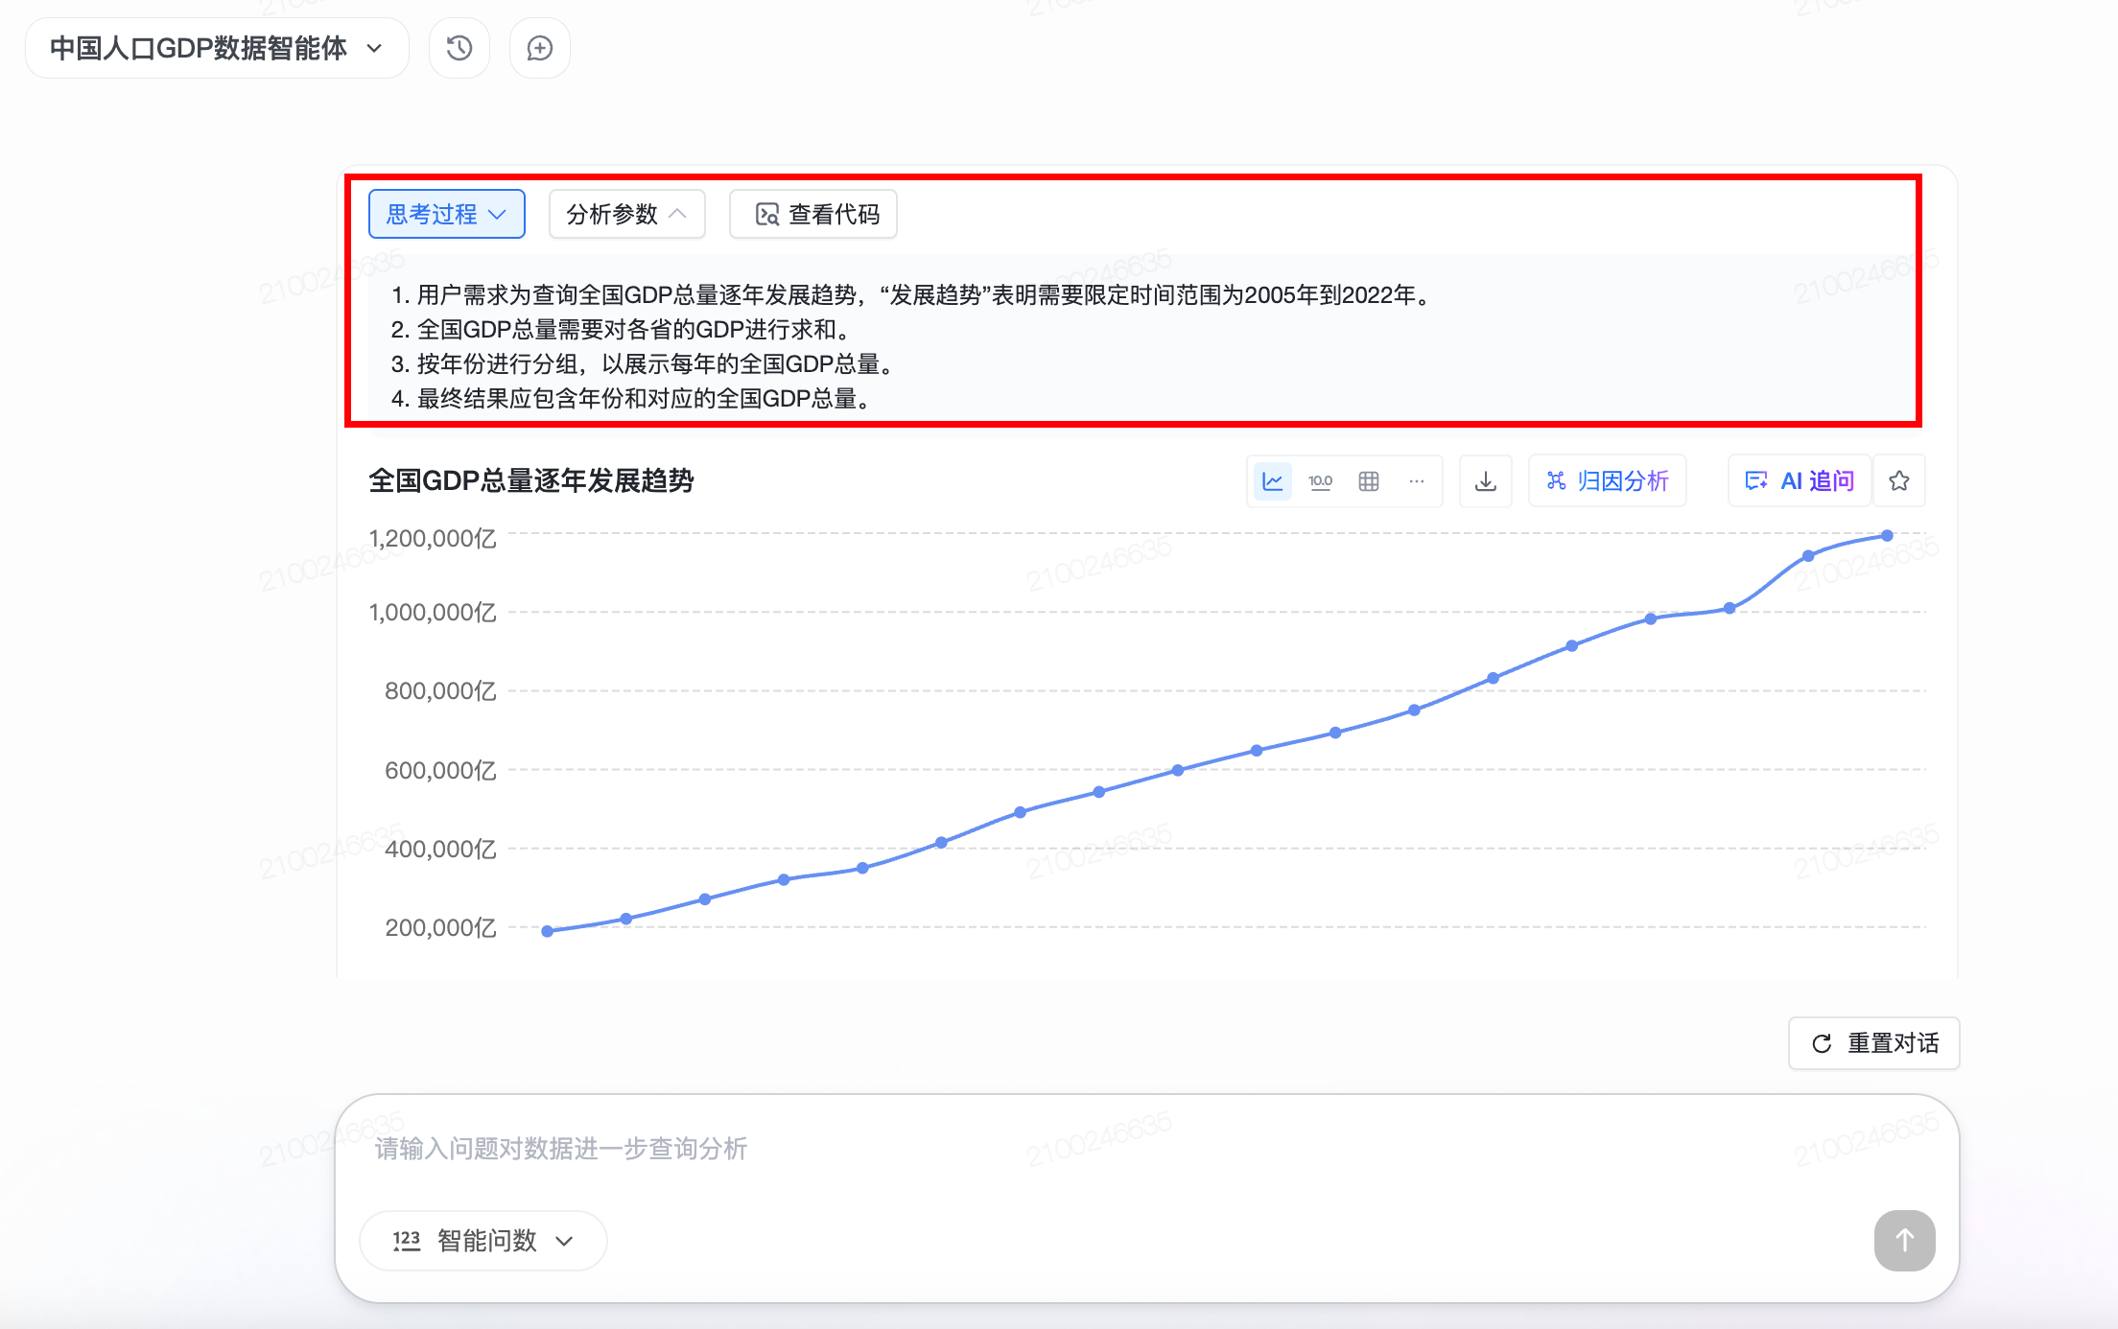The height and width of the screenshot is (1329, 2118).
Task: Collapse the 思考过程 section
Action: click(447, 214)
